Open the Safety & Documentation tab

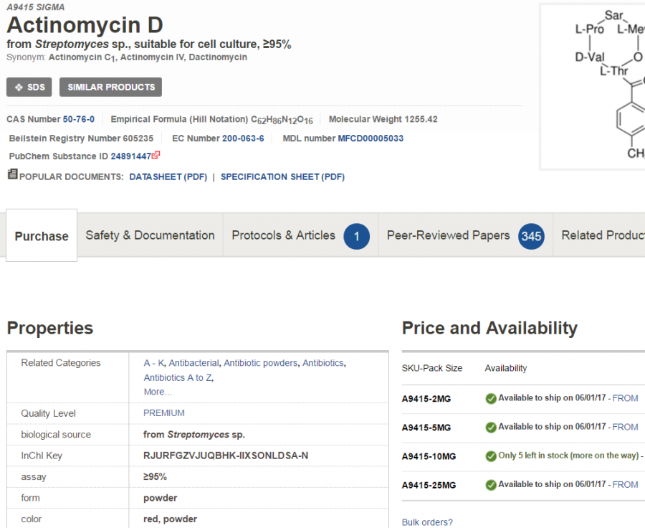pyautogui.click(x=150, y=235)
